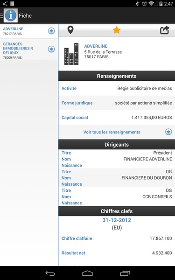Tap CCB CONSEILS director name

pyautogui.click(x=157, y=196)
